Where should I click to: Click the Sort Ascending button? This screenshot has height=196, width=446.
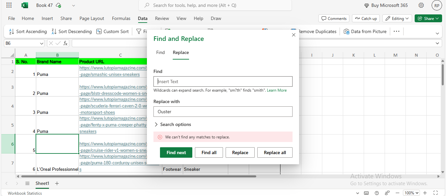coord(28,31)
